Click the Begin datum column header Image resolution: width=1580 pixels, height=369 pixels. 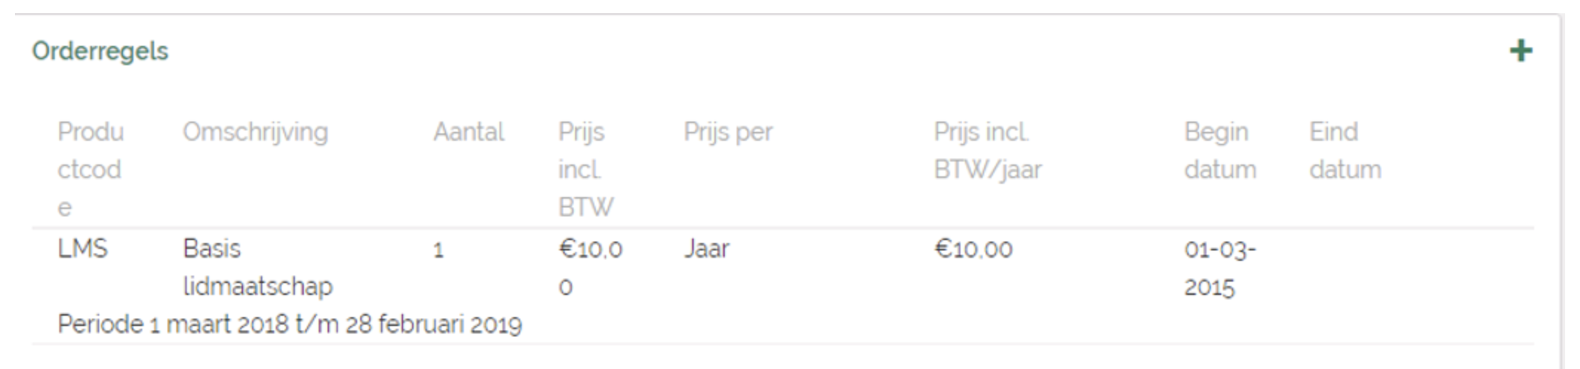tap(1220, 150)
